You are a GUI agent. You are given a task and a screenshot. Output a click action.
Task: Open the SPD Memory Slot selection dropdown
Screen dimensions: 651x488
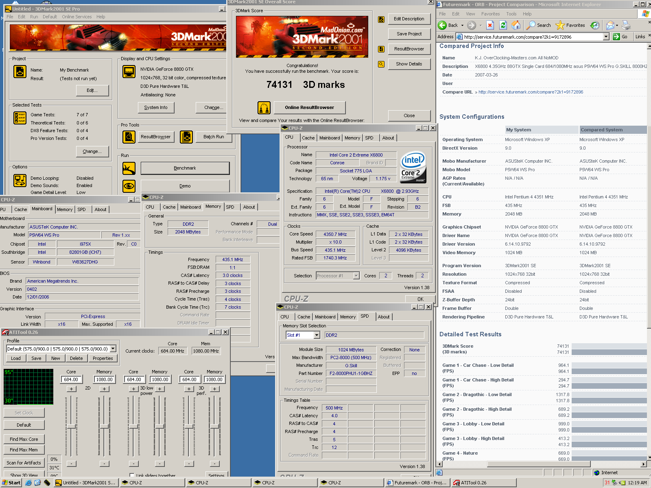click(317, 335)
